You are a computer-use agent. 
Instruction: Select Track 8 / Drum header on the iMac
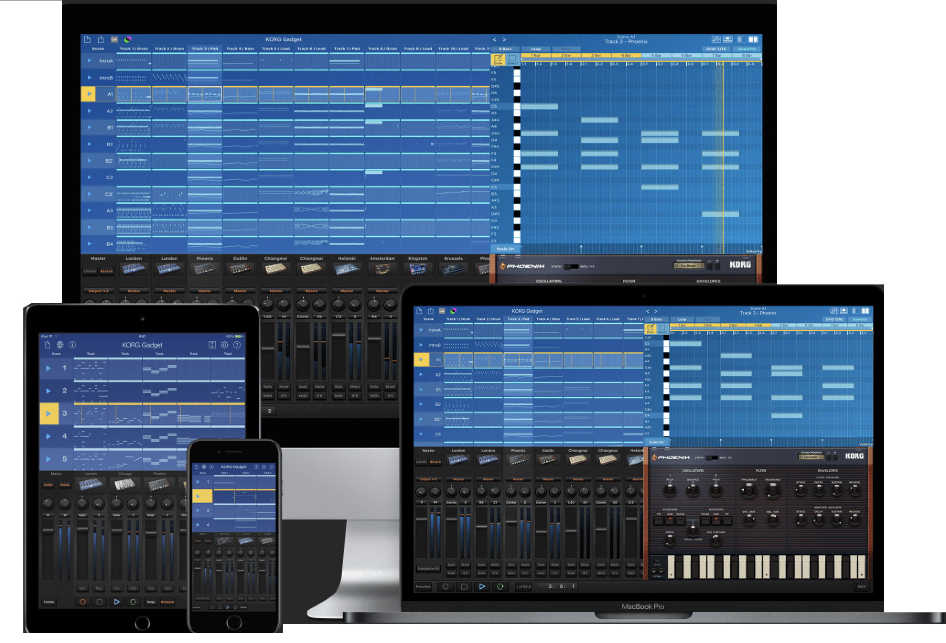(x=382, y=48)
